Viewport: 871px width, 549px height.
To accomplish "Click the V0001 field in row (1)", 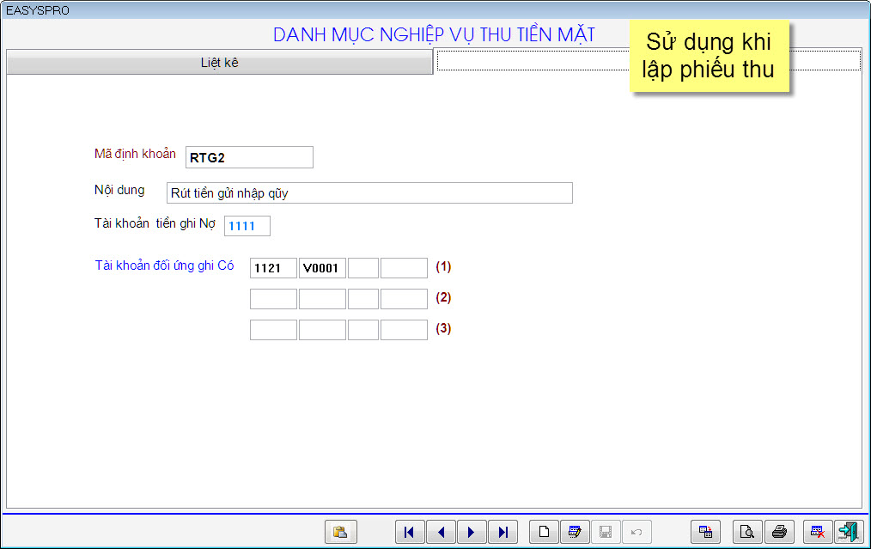I will (x=323, y=268).
